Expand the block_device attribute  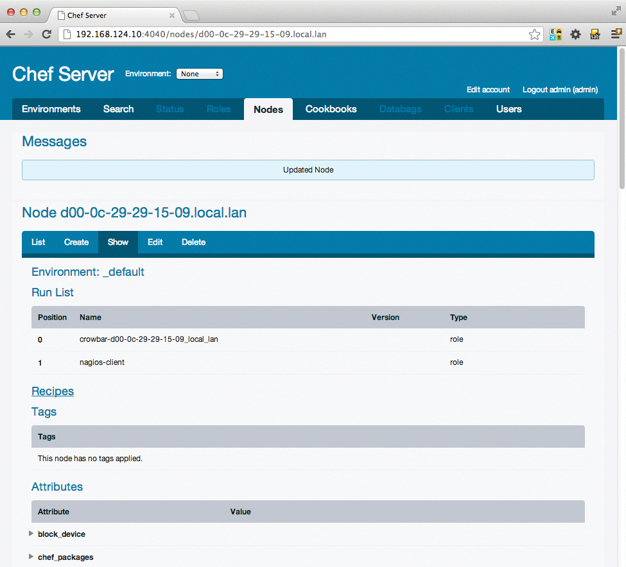31,534
